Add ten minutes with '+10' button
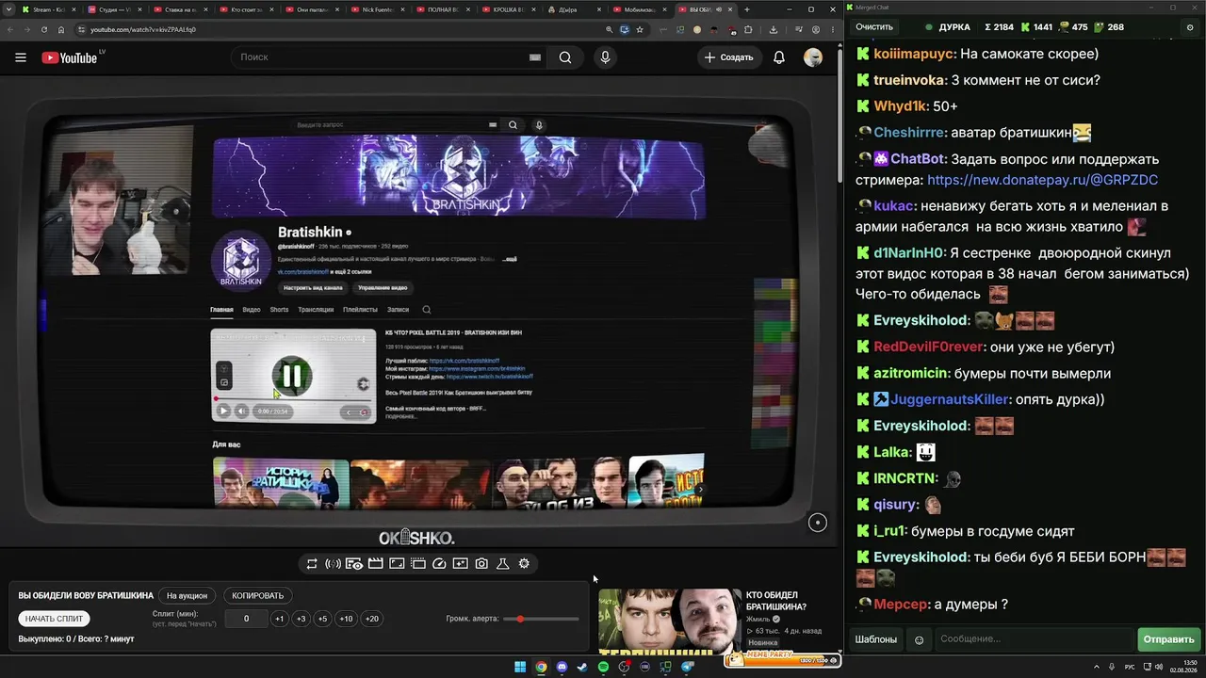Image resolution: width=1206 pixels, height=678 pixels. [x=346, y=619]
